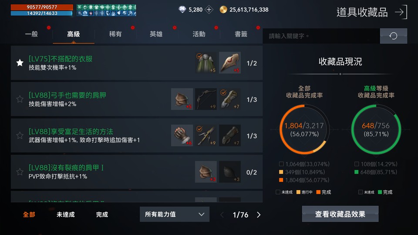Select the bow item in 弓手也需要的肩胛

click(206, 99)
